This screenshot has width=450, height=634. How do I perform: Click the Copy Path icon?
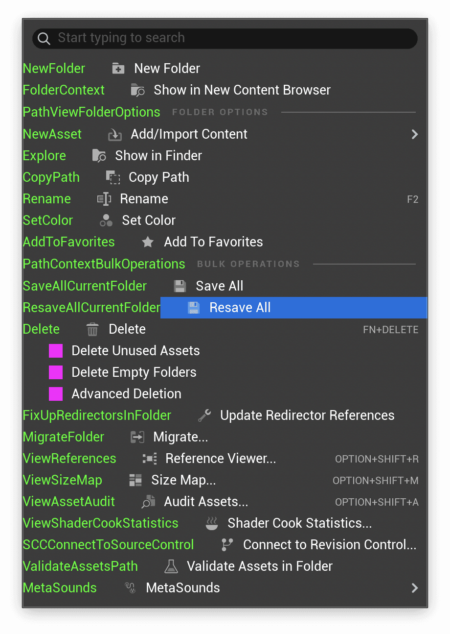(113, 177)
